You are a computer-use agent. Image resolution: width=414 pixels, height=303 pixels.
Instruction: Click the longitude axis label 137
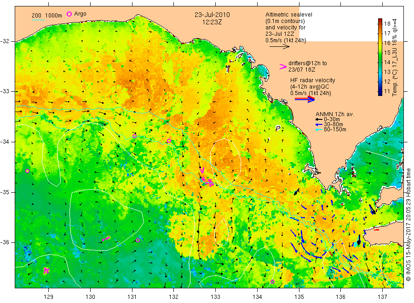382,297
